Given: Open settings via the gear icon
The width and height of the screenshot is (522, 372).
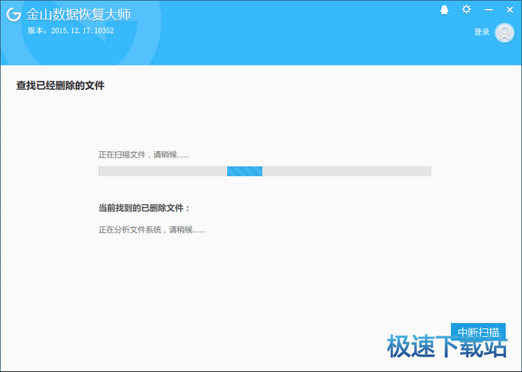Looking at the screenshot, I should pos(466,9).
